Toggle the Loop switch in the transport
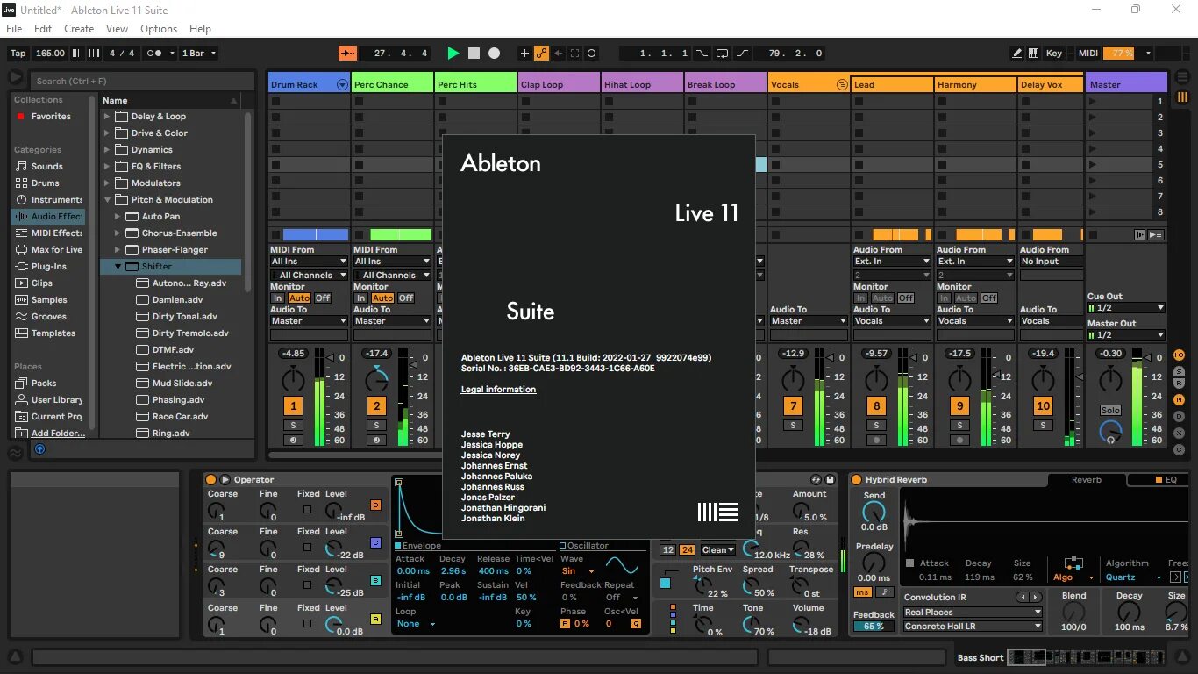The width and height of the screenshot is (1198, 674). [722, 54]
